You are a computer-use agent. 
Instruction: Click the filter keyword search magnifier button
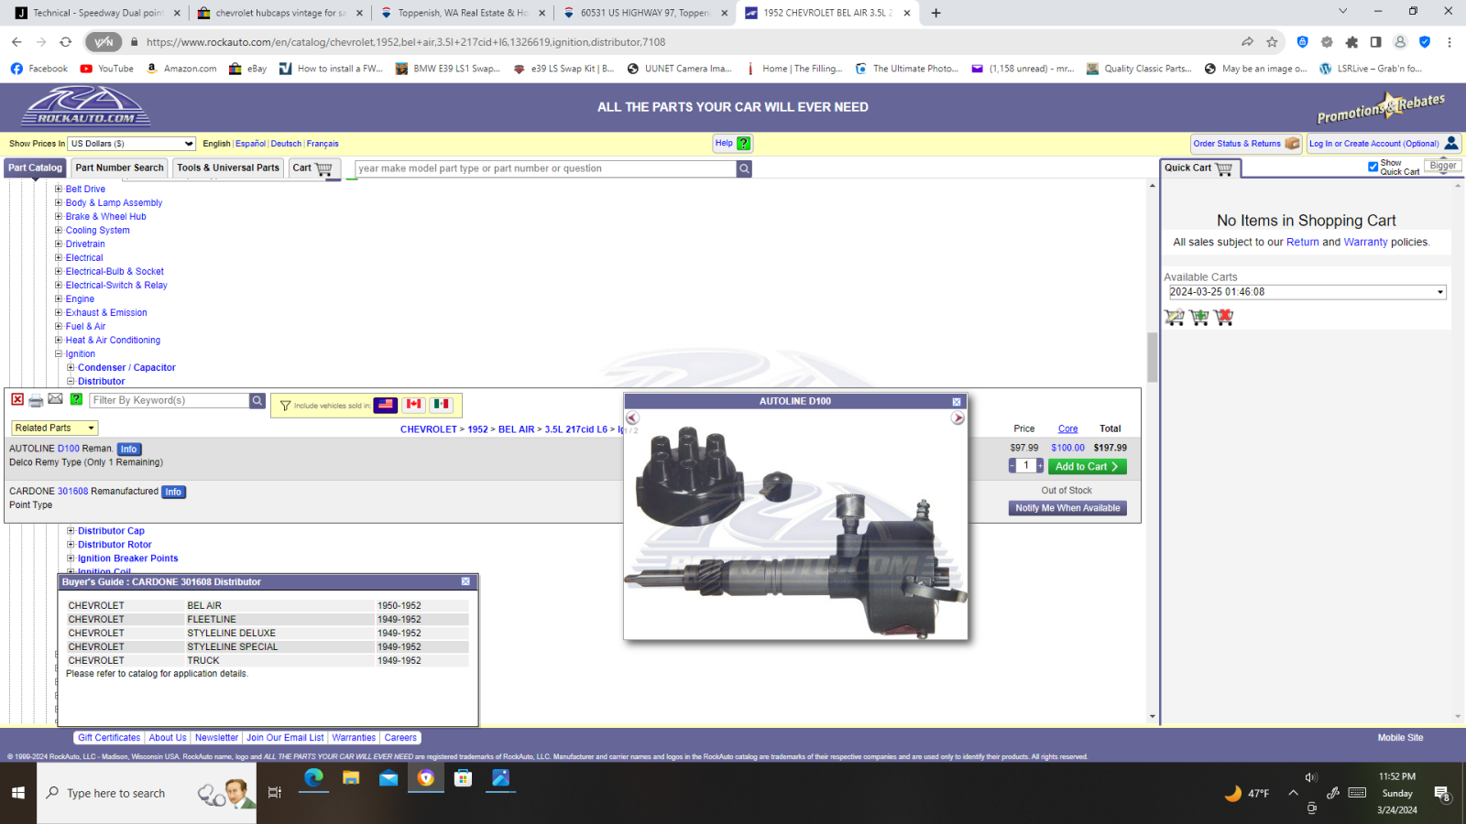tap(257, 400)
